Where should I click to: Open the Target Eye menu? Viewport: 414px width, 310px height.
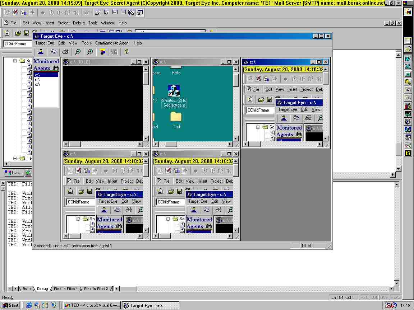click(45, 43)
